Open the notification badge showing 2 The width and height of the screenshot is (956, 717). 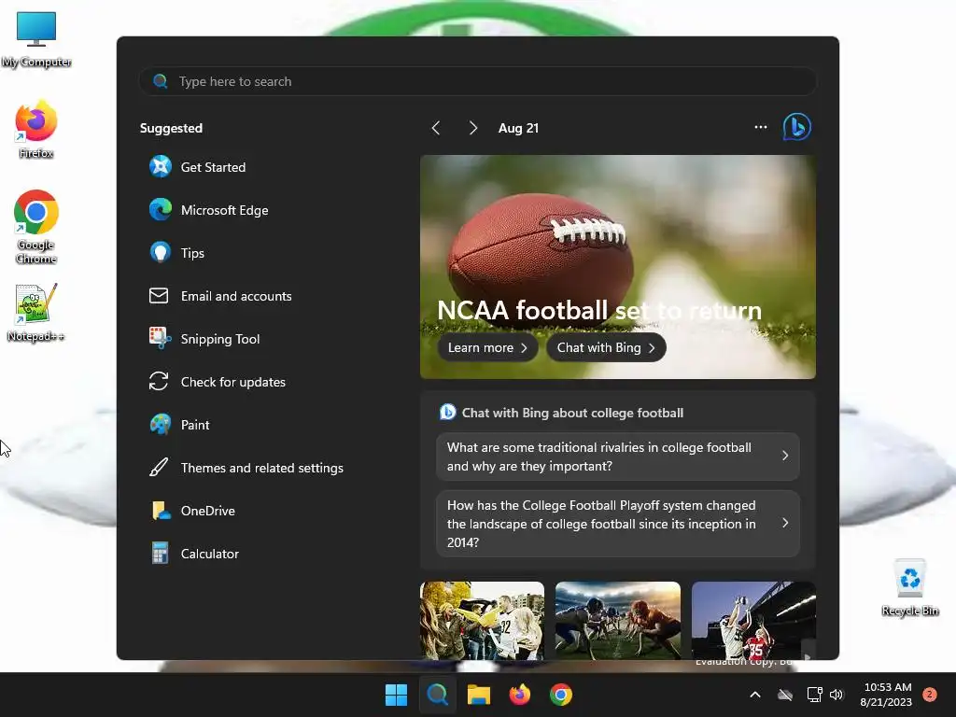930,694
